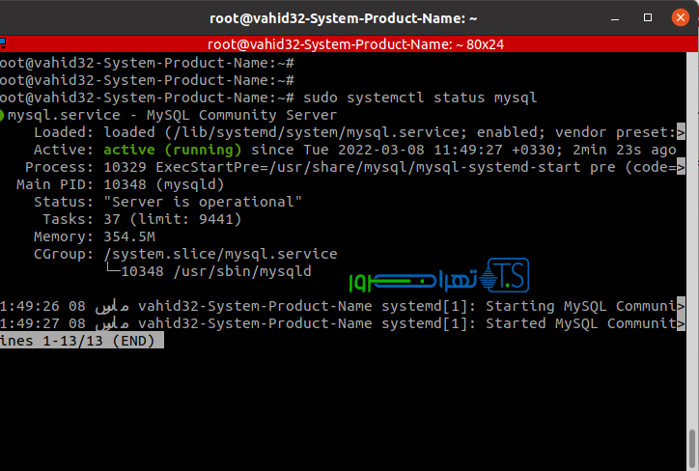Click the 'lines 1-13/13 (END)' pager status
Image resolution: width=699 pixels, height=471 pixels.
(x=81, y=341)
